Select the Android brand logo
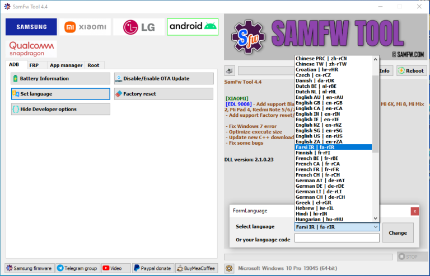This screenshot has width=430, height=276. tap(192, 27)
